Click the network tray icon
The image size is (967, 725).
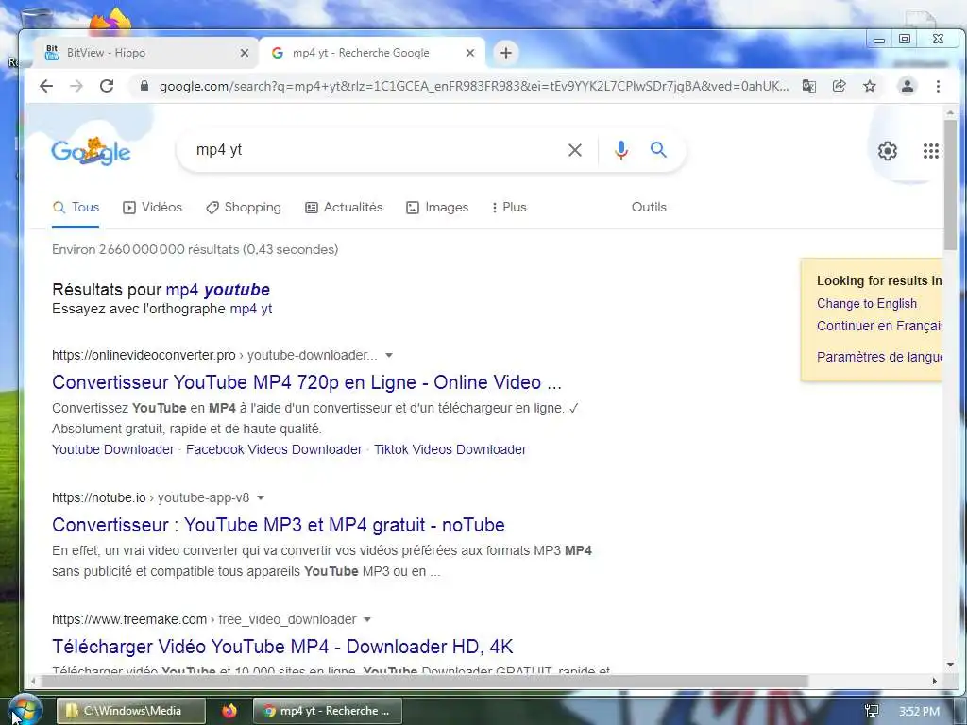pyautogui.click(x=872, y=711)
